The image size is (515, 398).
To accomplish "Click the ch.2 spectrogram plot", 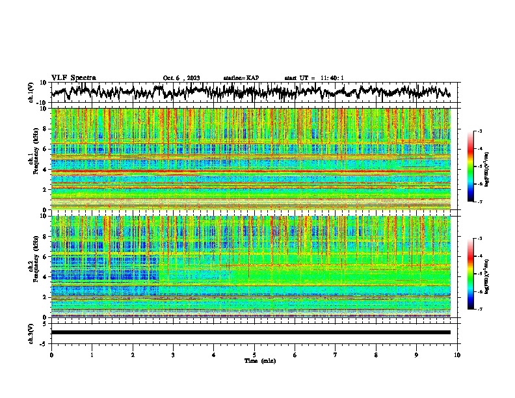I will (251, 267).
